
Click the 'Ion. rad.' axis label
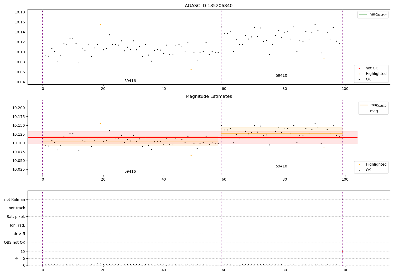[18, 226]
